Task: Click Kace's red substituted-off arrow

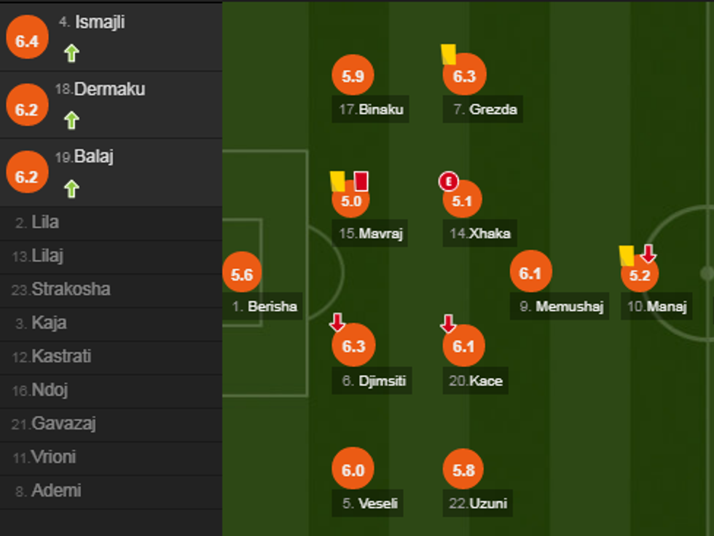Action: 448,323
